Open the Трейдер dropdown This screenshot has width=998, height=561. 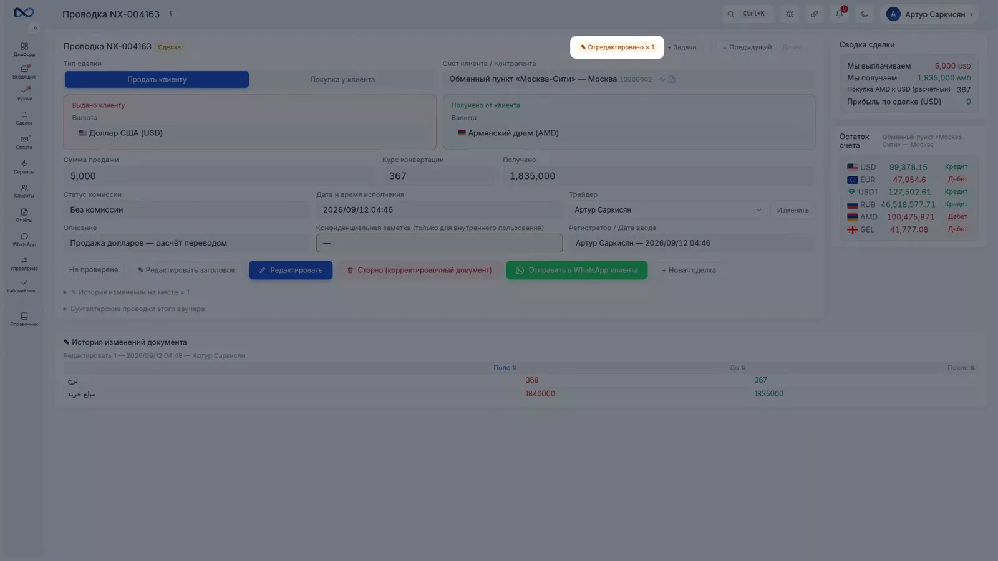click(x=668, y=210)
